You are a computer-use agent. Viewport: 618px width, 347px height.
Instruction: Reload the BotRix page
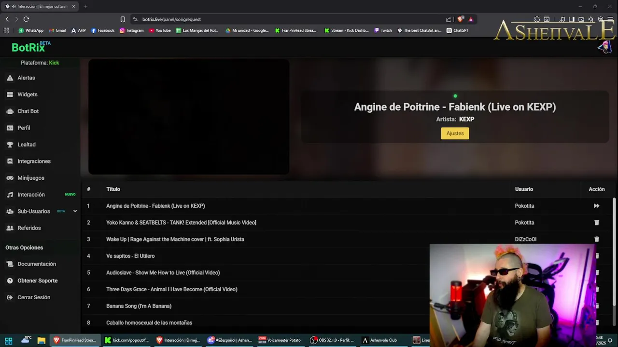[x=26, y=19]
